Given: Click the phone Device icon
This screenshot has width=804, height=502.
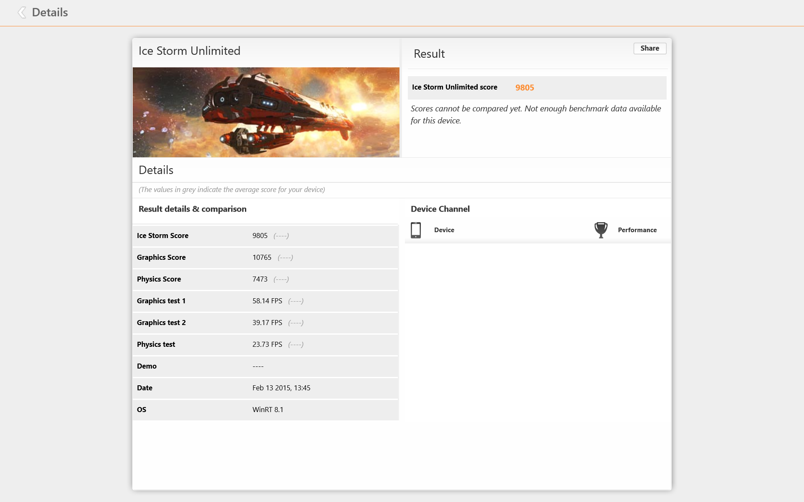Looking at the screenshot, I should click(x=416, y=230).
